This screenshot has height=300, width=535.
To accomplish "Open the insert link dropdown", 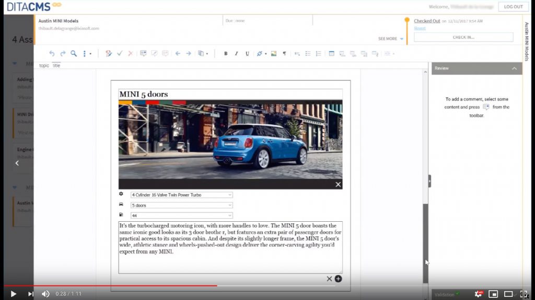I will pyautogui.click(x=261, y=54).
